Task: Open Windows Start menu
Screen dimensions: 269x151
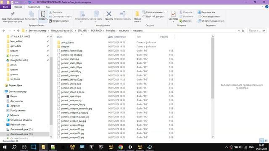Action: pyautogui.click(x=5, y=147)
